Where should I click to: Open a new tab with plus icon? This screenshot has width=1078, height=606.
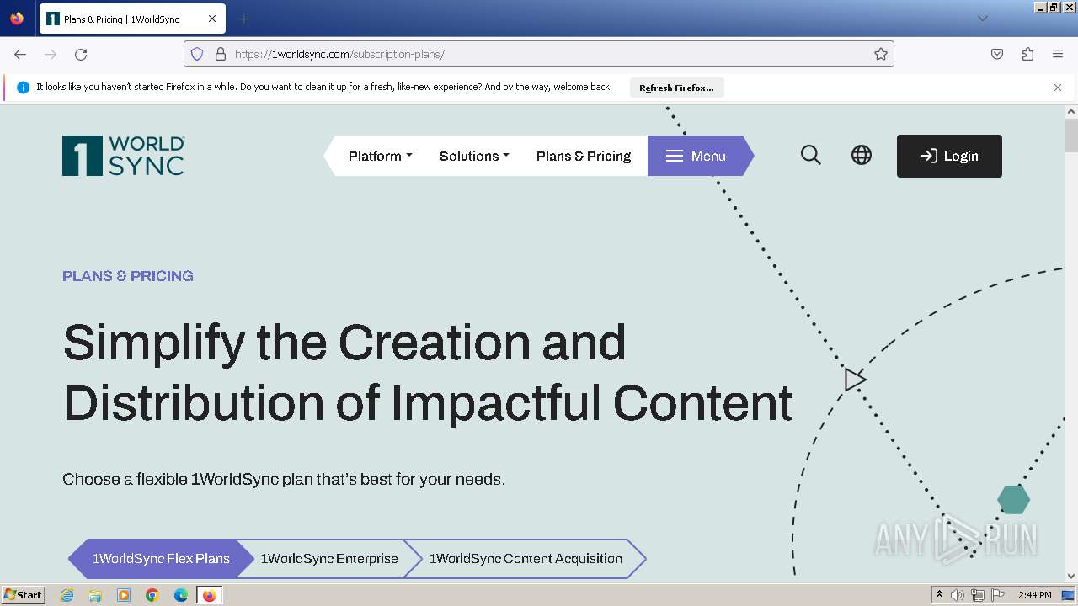click(x=243, y=19)
